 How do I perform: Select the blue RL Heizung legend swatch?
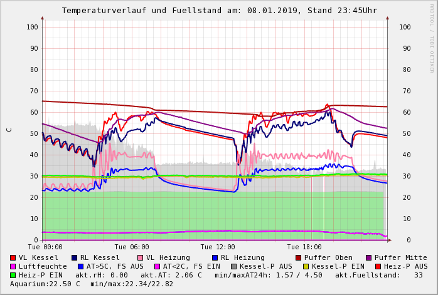(x=214, y=257)
